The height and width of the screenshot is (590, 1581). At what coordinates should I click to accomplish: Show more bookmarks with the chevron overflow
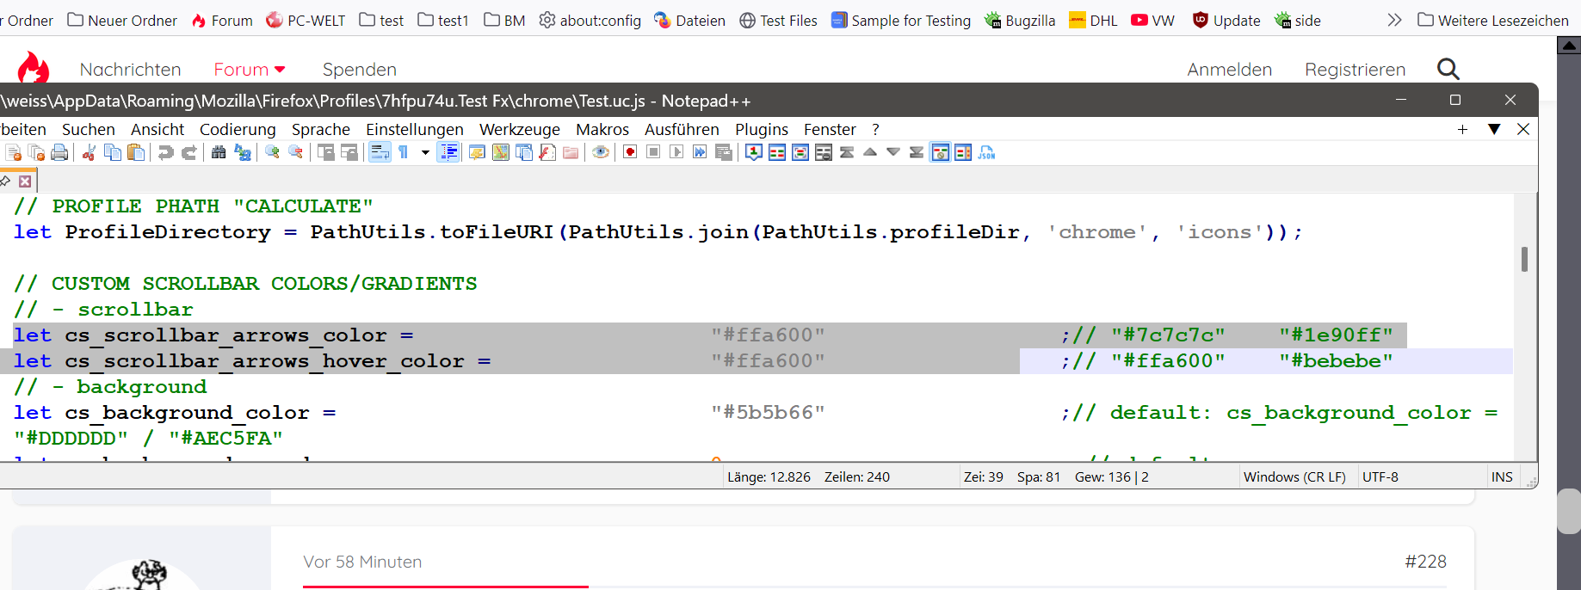pyautogui.click(x=1394, y=20)
